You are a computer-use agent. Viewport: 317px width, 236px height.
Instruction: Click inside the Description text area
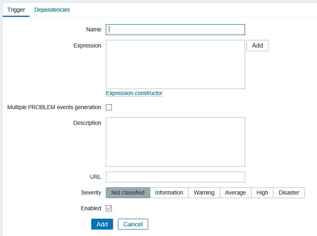175,142
